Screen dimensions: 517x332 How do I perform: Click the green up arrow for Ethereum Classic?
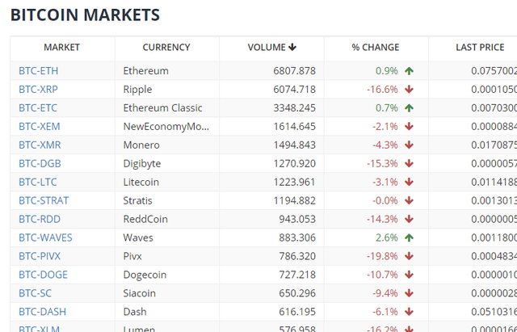(x=410, y=108)
